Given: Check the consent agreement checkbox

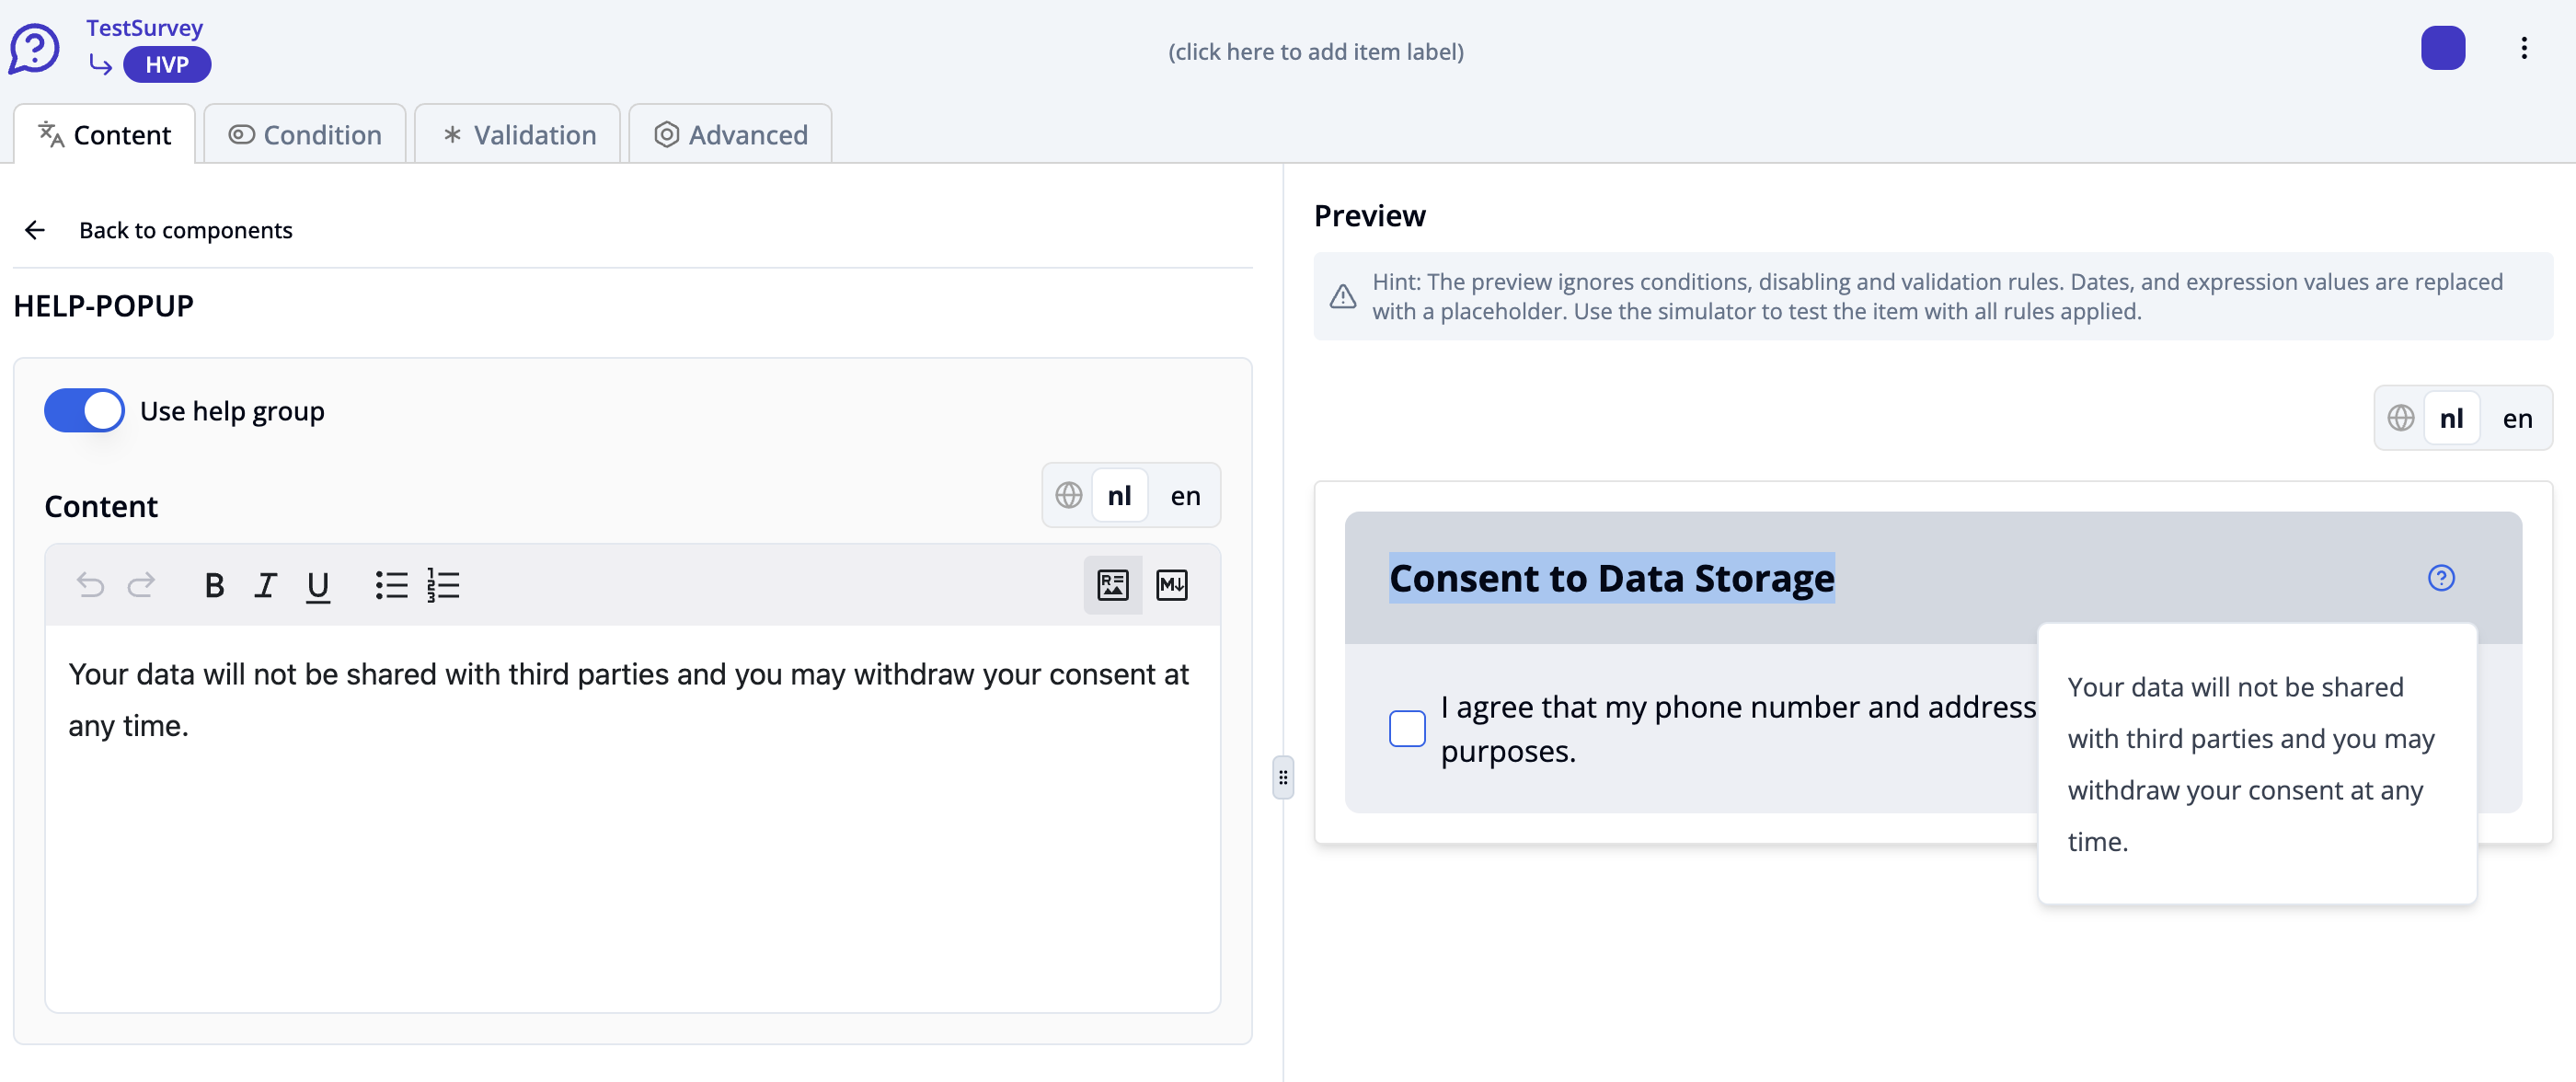Looking at the screenshot, I should 1407,728.
